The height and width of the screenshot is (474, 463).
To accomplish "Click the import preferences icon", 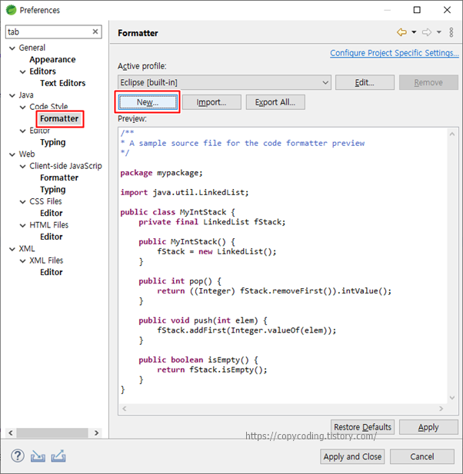I will point(38,456).
